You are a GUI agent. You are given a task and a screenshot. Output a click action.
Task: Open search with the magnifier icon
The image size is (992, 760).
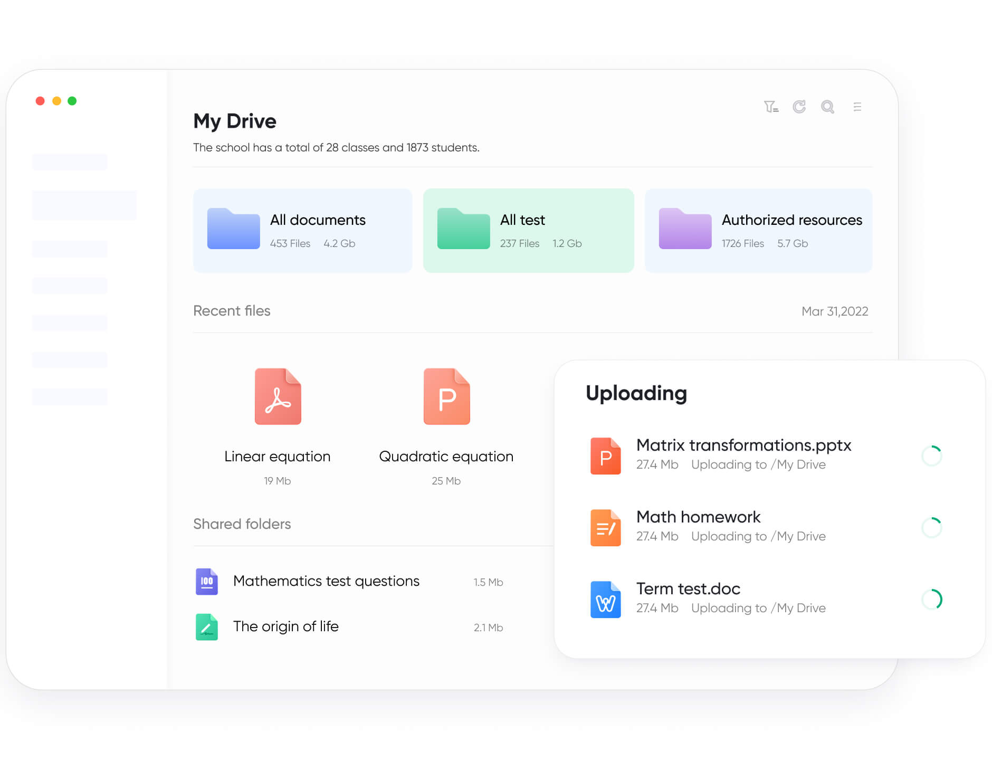point(827,107)
